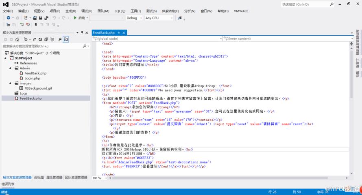Click the Open File toolbar icon
This screenshot has height=195, width=362.
point(35,18)
